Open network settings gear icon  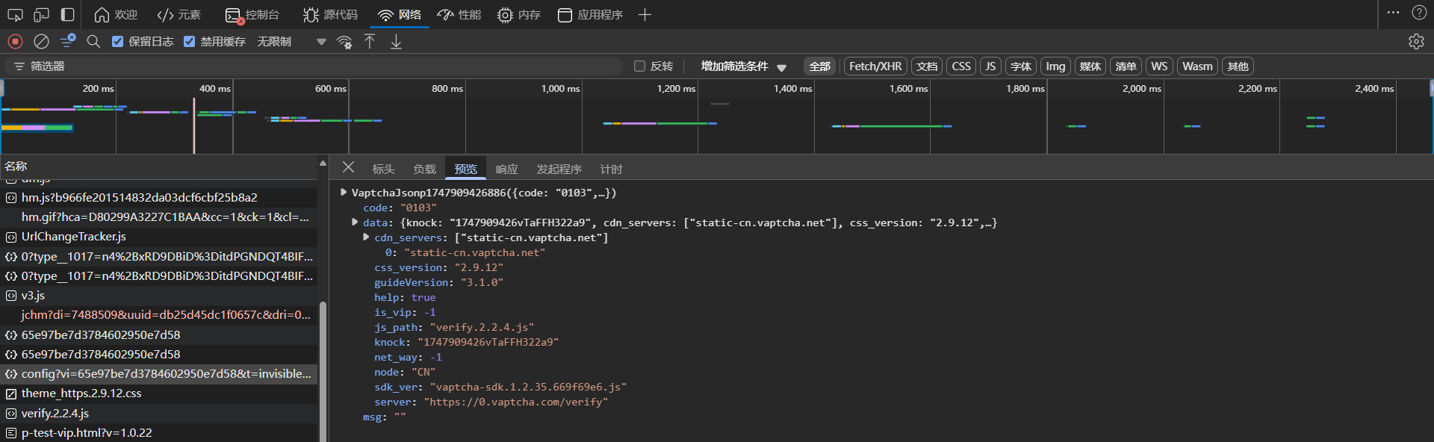pos(1416,42)
